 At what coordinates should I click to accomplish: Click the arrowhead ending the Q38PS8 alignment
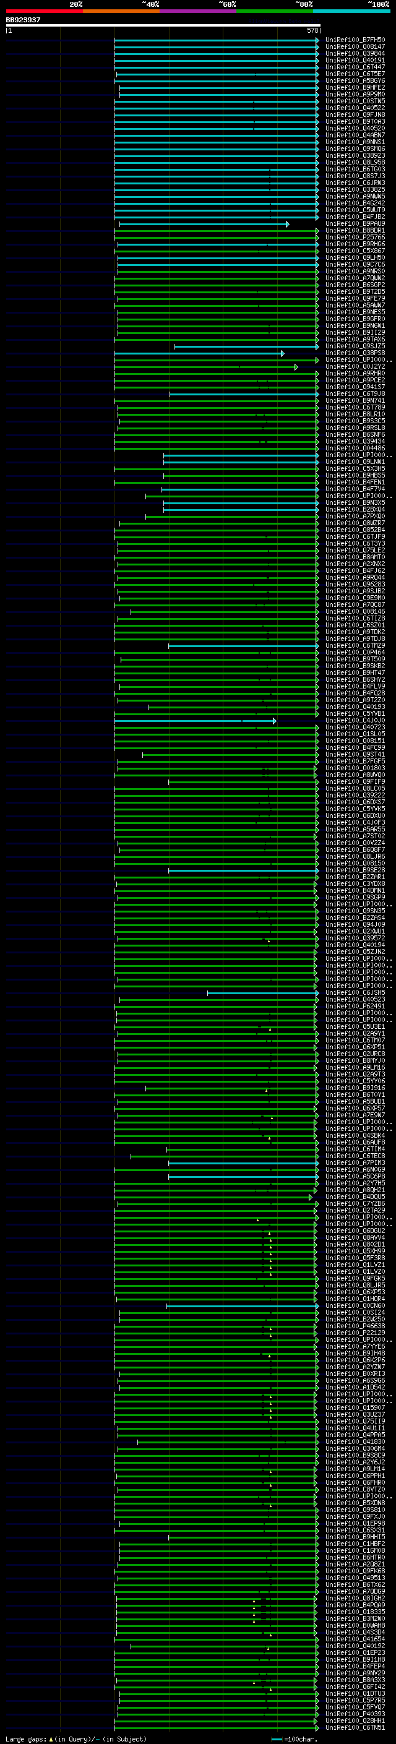tap(282, 353)
